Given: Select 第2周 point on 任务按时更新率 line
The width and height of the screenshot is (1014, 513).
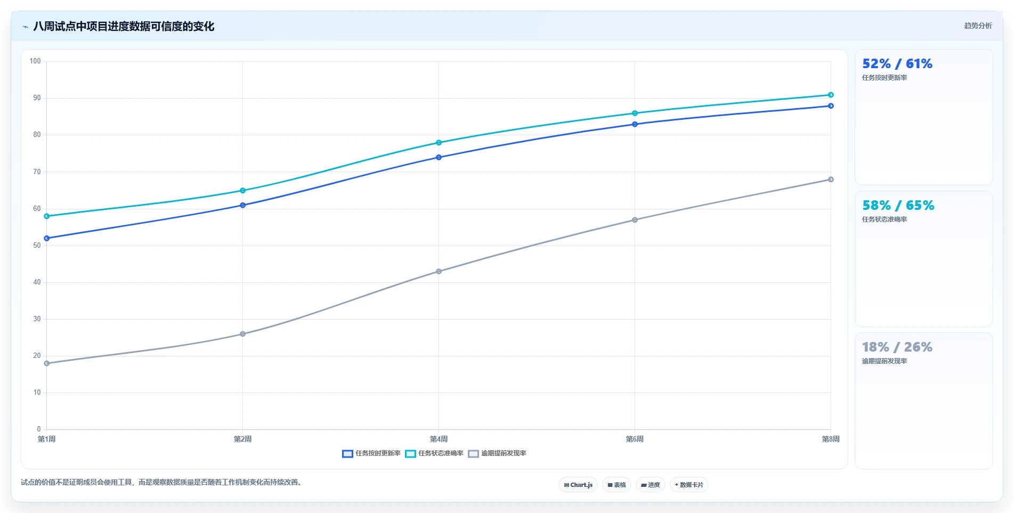Looking at the screenshot, I should [x=243, y=205].
